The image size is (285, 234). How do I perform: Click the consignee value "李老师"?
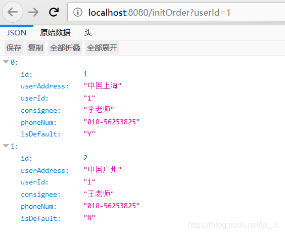point(99,110)
